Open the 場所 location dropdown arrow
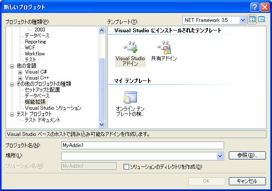Image resolution: width=272 pixels, height=191 pixels. 220,156
